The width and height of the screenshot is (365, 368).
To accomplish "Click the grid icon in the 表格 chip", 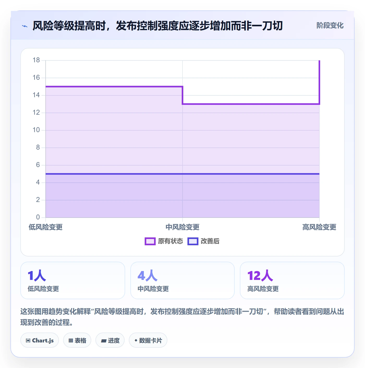I will pyautogui.click(x=71, y=341).
